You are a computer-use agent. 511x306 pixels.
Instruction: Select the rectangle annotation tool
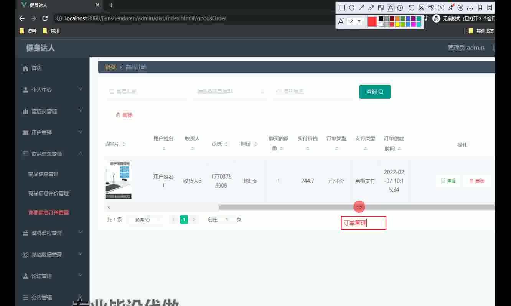click(x=342, y=8)
